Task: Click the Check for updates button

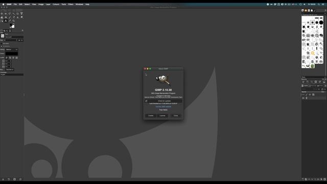Action: [163, 101]
